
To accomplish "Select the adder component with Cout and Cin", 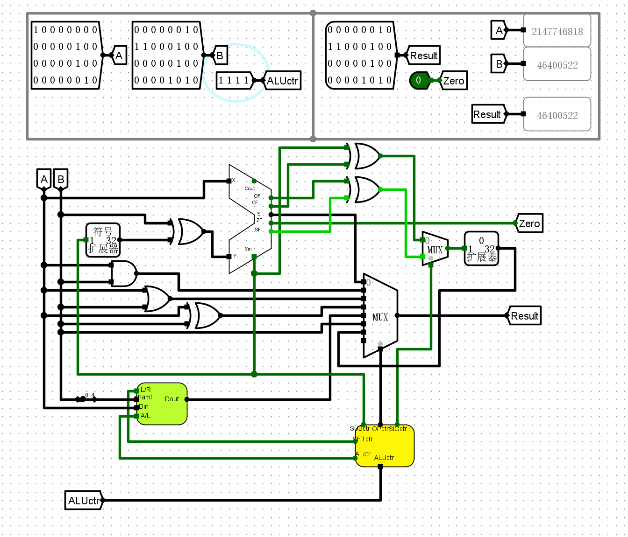I will click(x=250, y=219).
